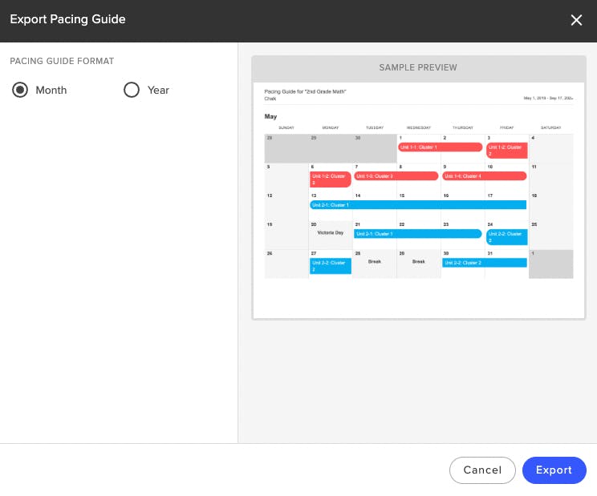Click the Cancel button
The image size is (597, 496).
482,470
